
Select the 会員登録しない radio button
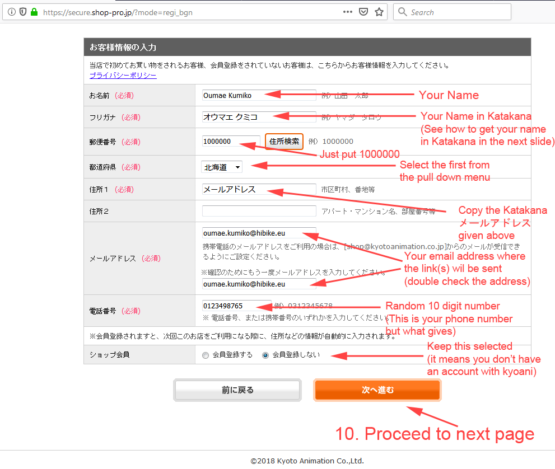point(265,355)
